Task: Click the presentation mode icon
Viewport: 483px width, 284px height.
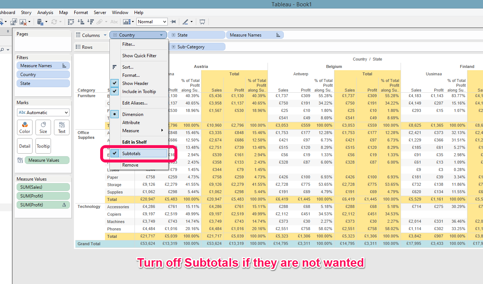Action: point(202,22)
